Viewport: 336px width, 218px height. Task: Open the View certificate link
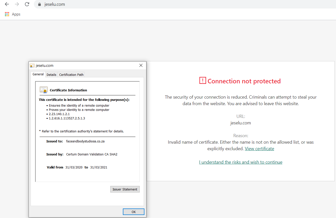(259, 149)
